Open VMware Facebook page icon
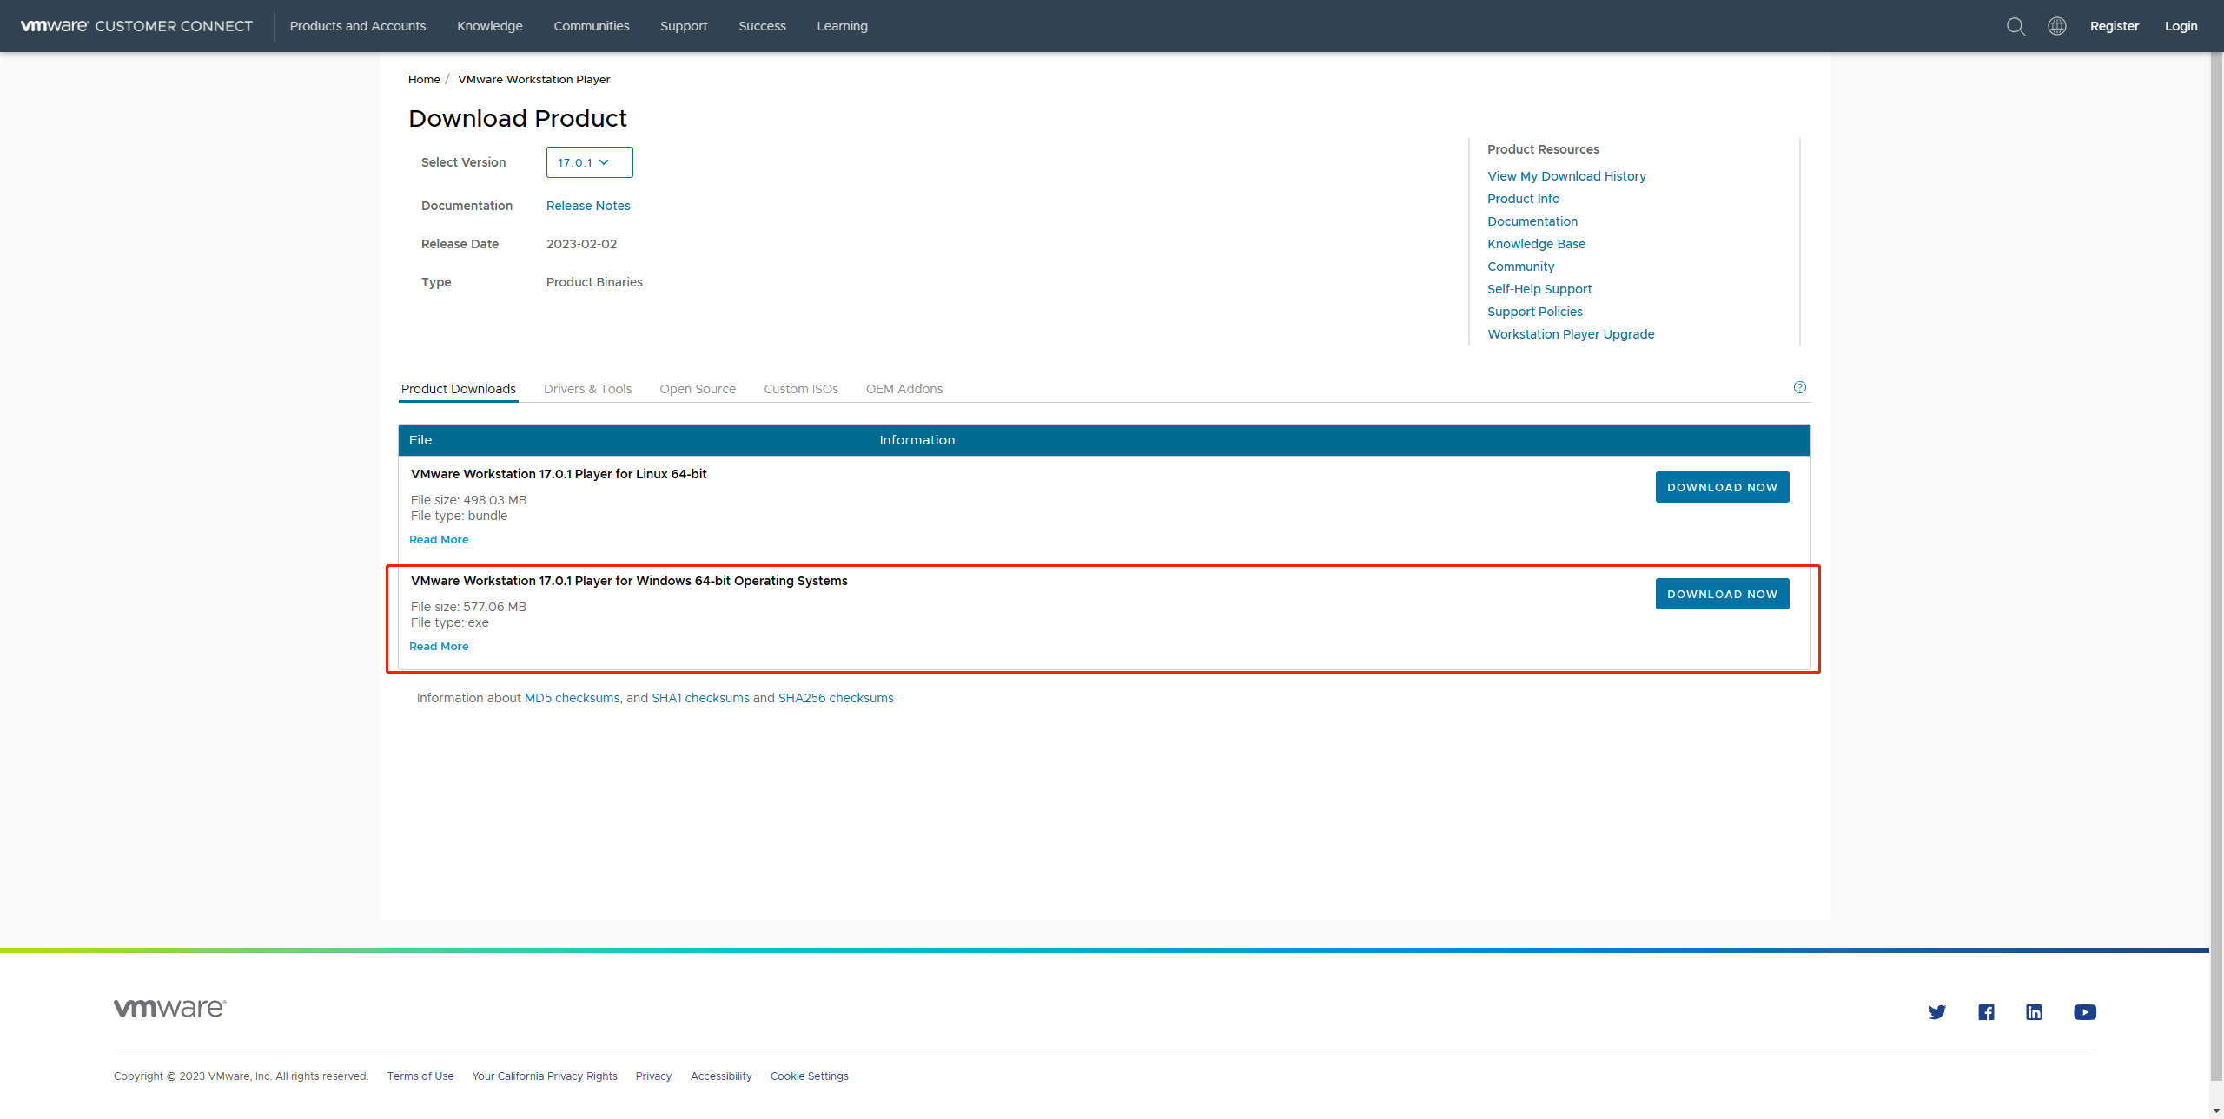The height and width of the screenshot is (1119, 2224). 1986,1012
